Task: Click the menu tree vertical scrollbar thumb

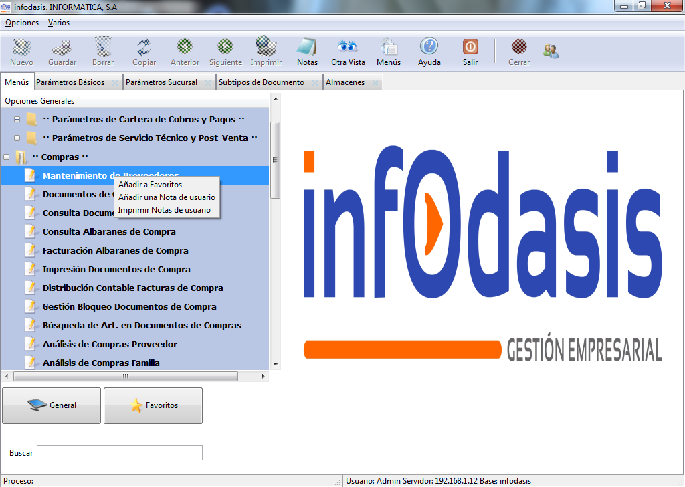Action: pos(275,160)
